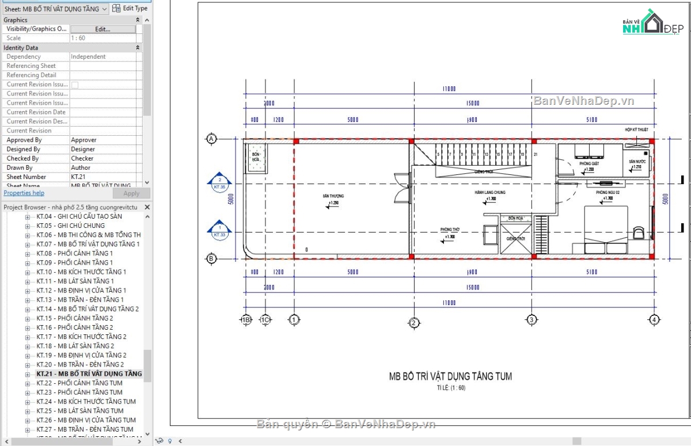Image resolution: width=691 pixels, height=446 pixels.
Task: Click the PHÒNG NGỦ 02 room label
Action: pos(608,192)
